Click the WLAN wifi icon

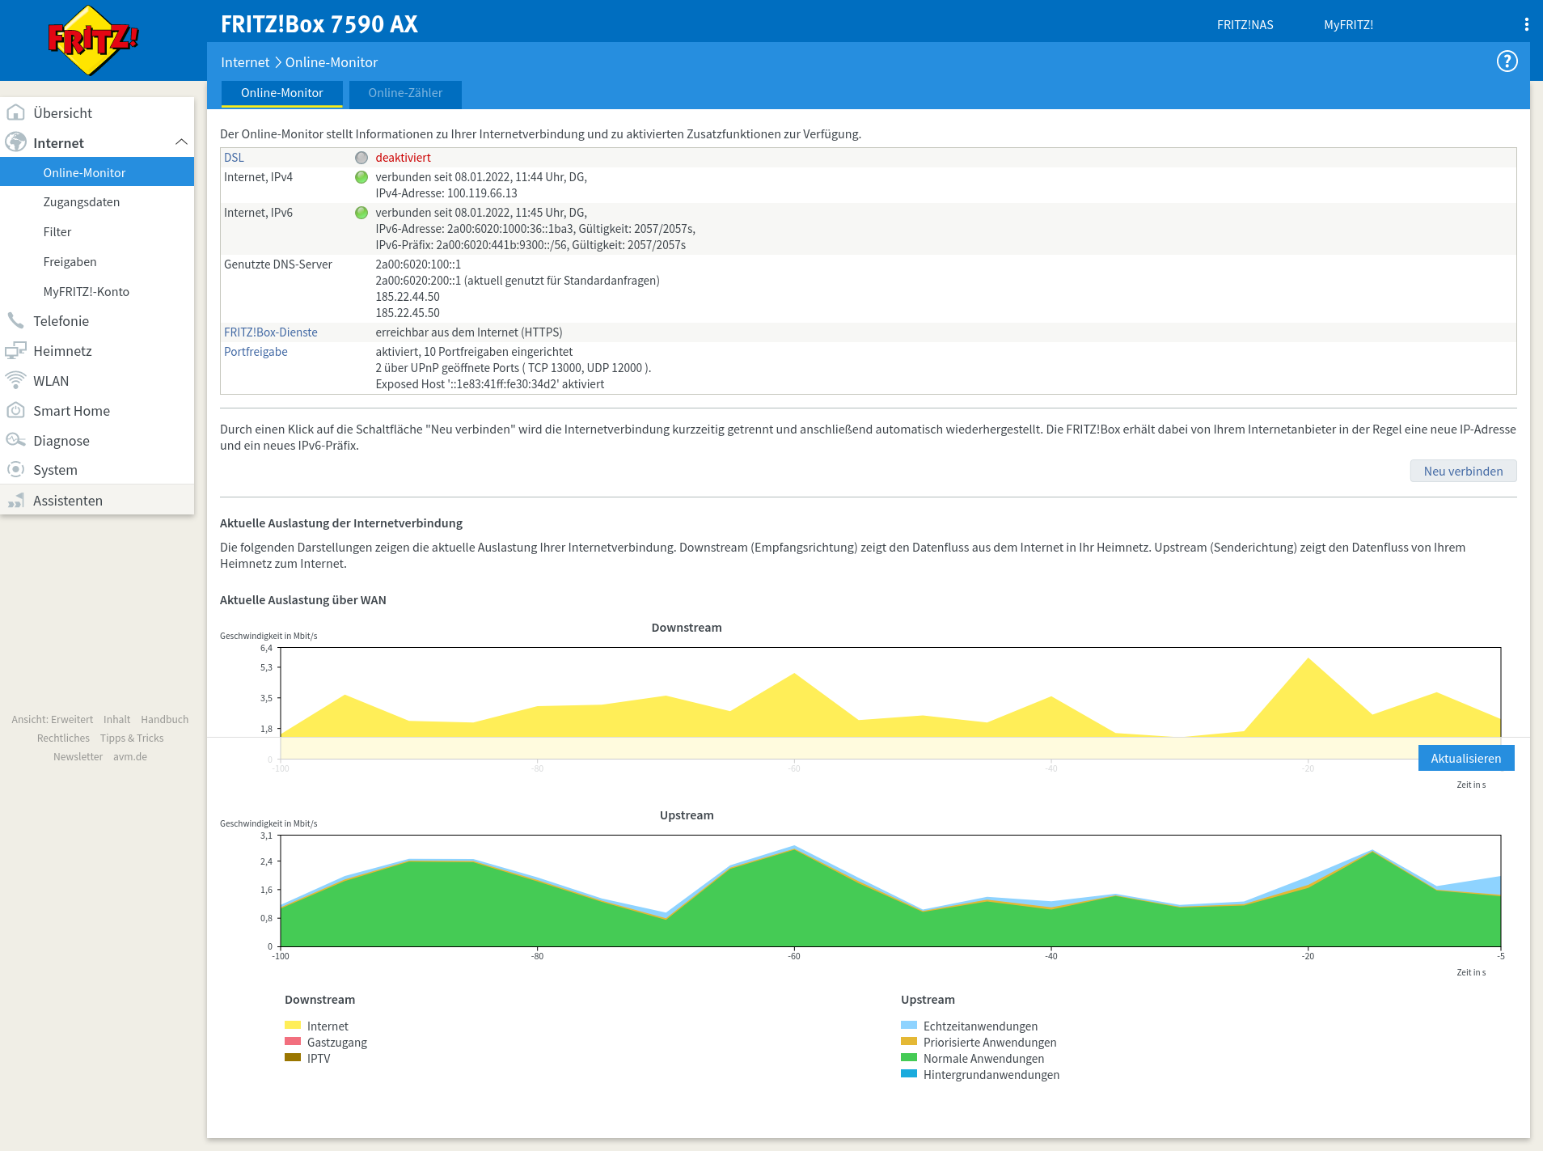pos(15,380)
